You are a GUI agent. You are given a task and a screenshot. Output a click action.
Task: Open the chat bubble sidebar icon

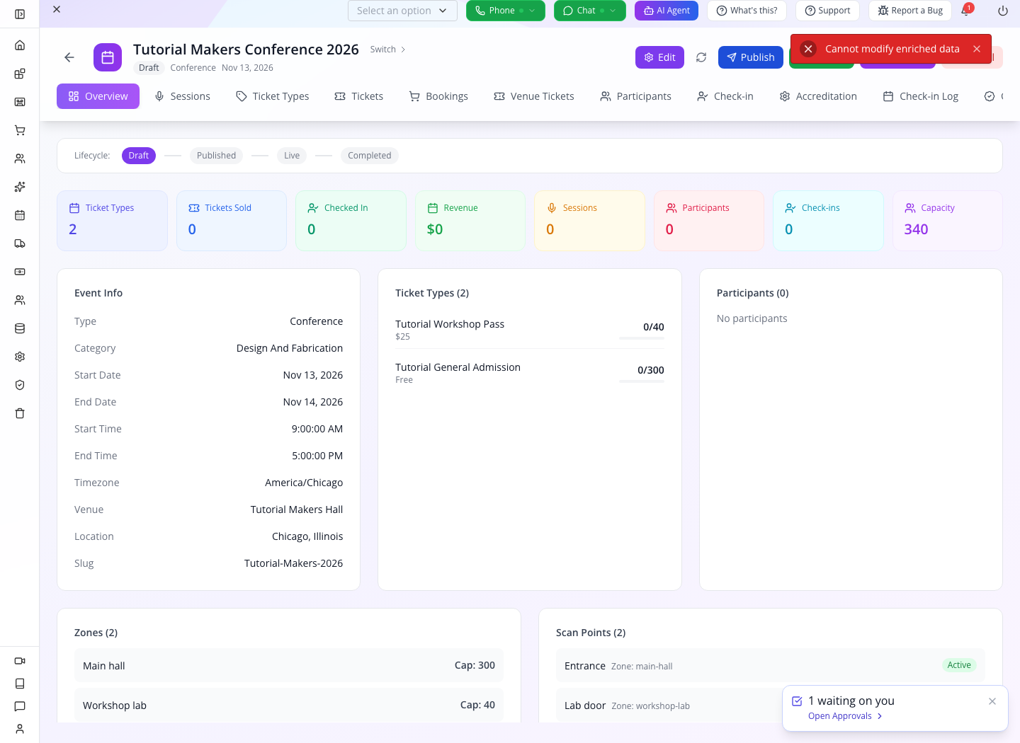pos(20,706)
